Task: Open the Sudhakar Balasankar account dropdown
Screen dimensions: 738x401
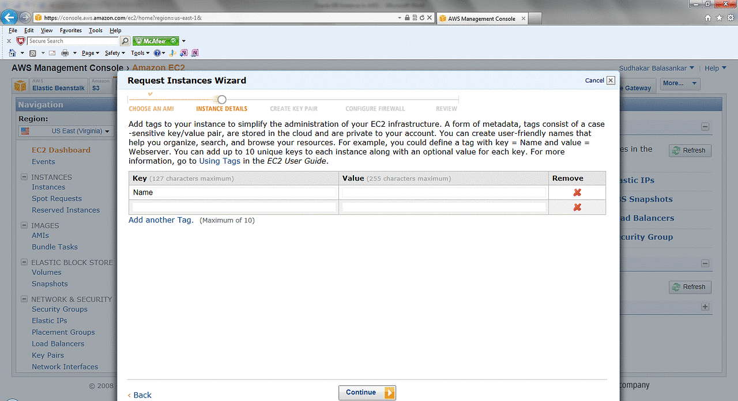Action: 657,68
